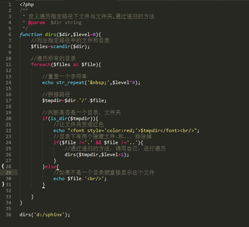Click the foreach keyword on line 11
Screen dimensions: 249x227
pyautogui.click(x=41, y=65)
